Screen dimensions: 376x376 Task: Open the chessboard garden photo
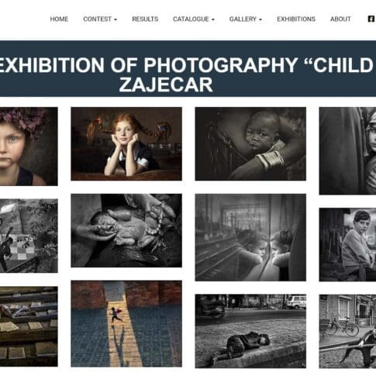[29, 236]
